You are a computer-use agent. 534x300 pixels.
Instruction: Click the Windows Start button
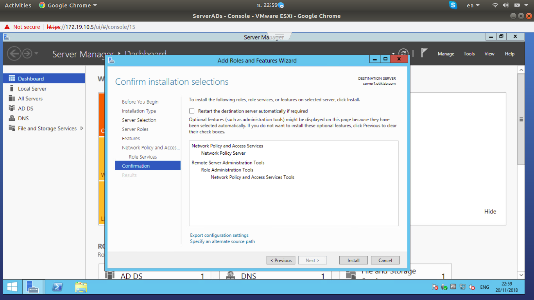12,287
